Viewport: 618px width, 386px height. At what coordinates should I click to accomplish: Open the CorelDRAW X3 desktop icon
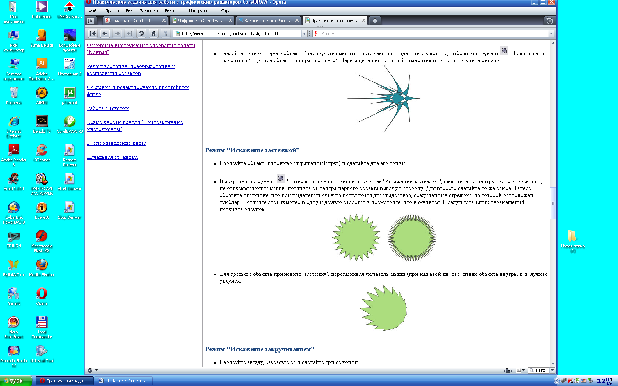tap(70, 125)
